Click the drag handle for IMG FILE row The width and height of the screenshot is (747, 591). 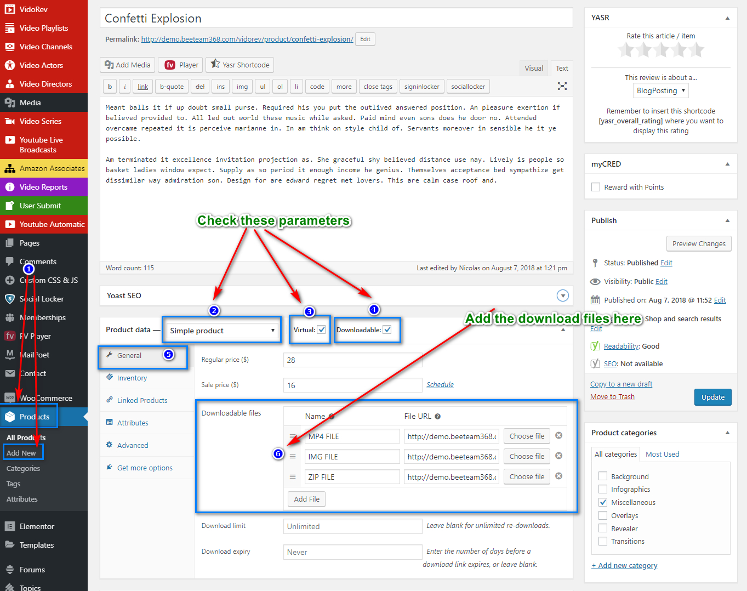tap(293, 456)
